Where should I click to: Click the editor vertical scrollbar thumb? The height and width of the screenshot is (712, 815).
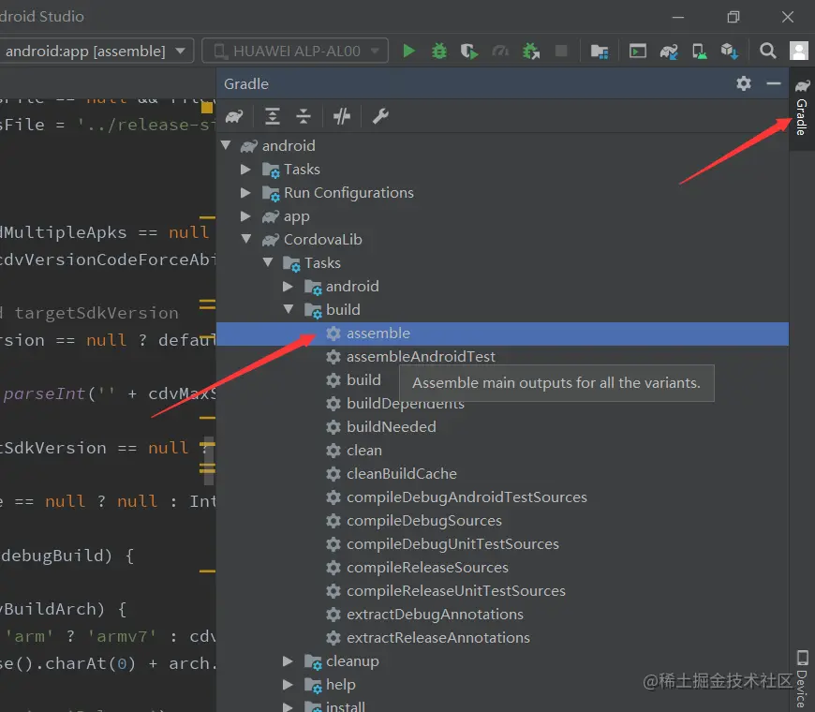[x=210, y=459]
